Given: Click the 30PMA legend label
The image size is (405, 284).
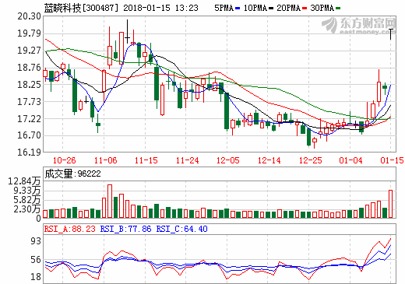Looking at the screenshot, I should pyautogui.click(x=322, y=8).
